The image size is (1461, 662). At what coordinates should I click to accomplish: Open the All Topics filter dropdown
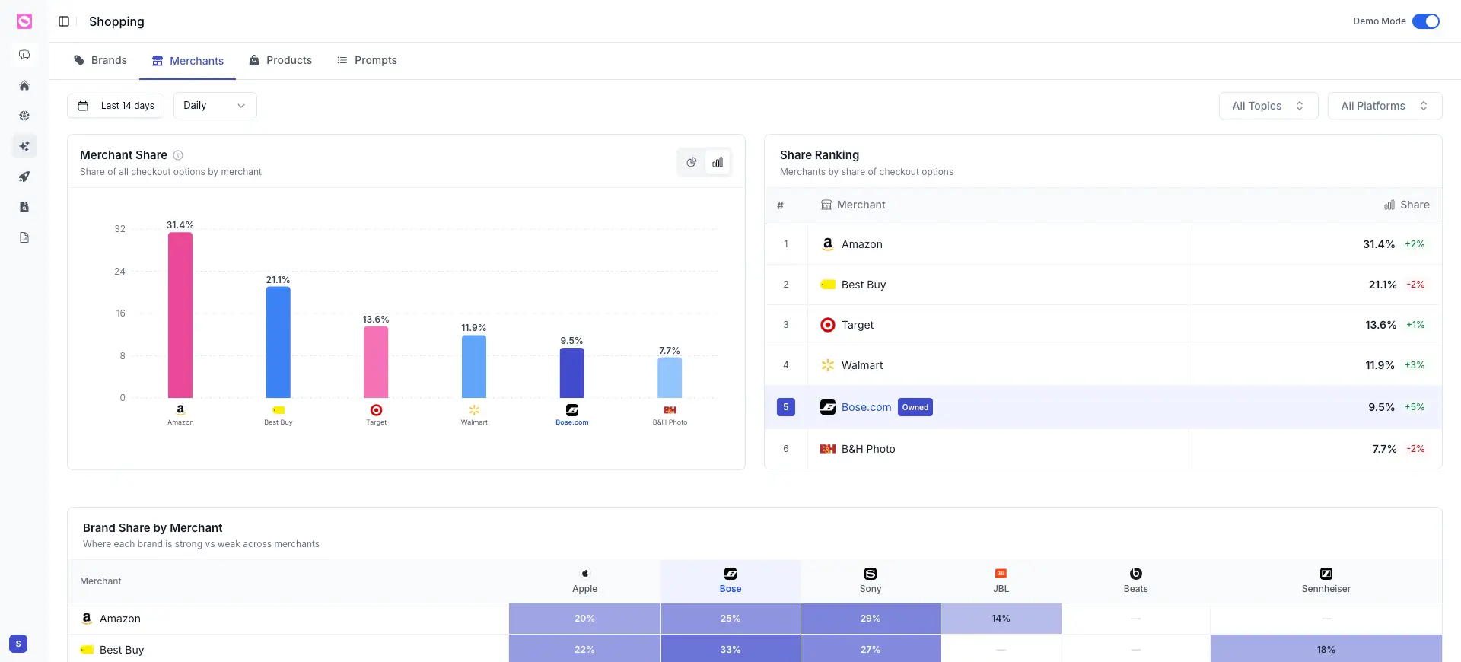(1268, 106)
